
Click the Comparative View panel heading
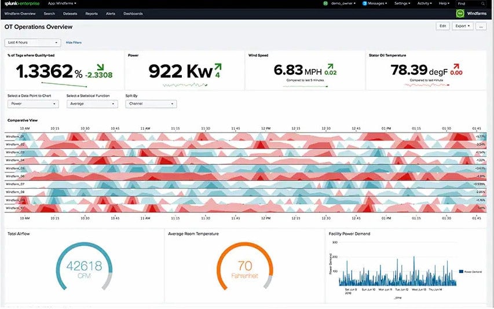pos(23,120)
